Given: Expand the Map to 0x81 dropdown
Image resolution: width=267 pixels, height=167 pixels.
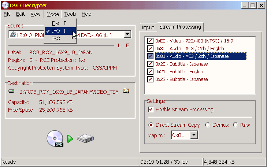Looking at the screenshot, I should pyautogui.click(x=194, y=136).
